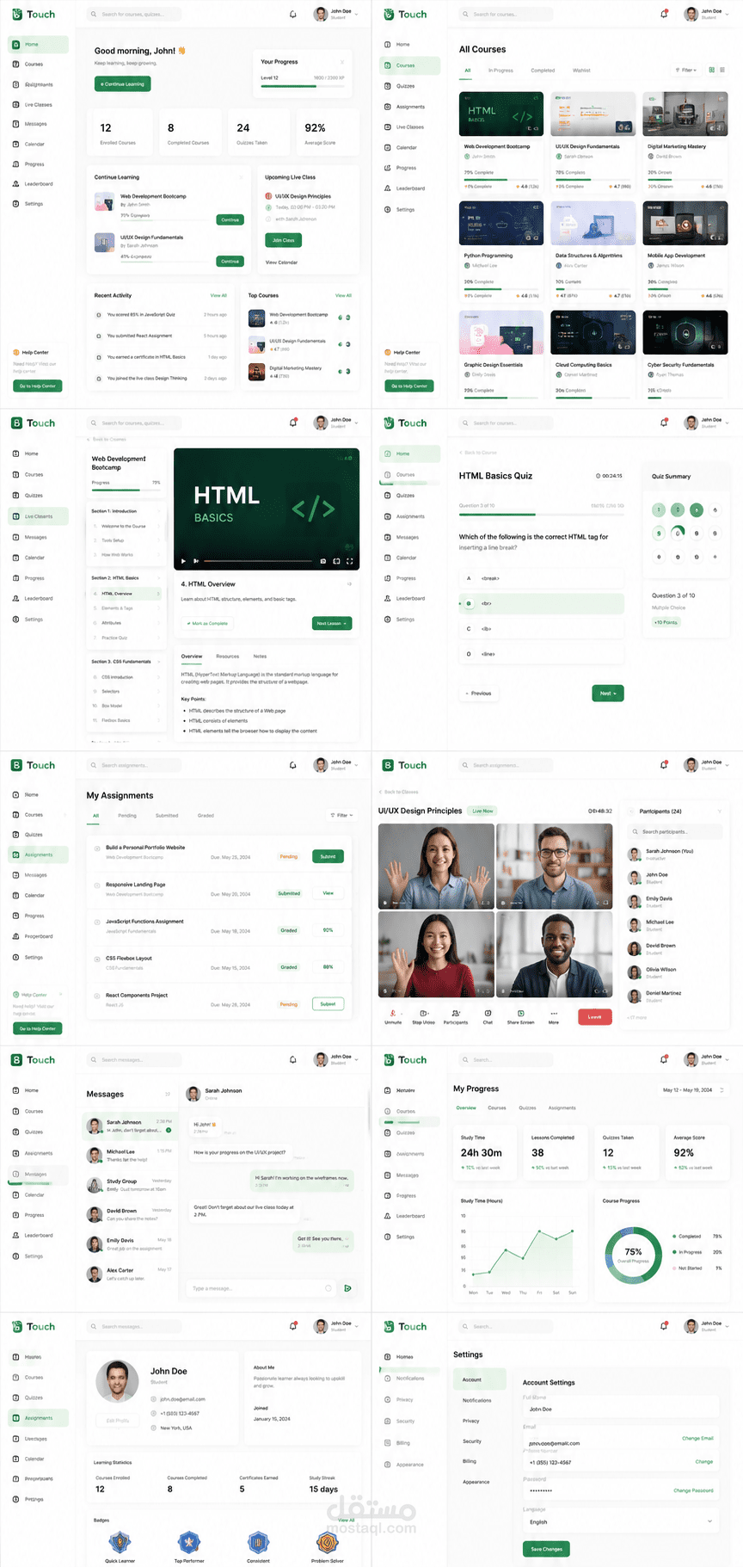743x1567 pixels.
Task: Open the bell icon on the My Assignments screen
Action: [x=293, y=765]
